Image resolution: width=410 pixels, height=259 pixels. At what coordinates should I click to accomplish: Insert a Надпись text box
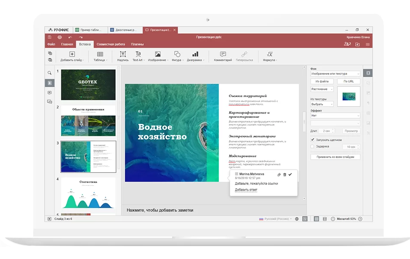(123, 56)
